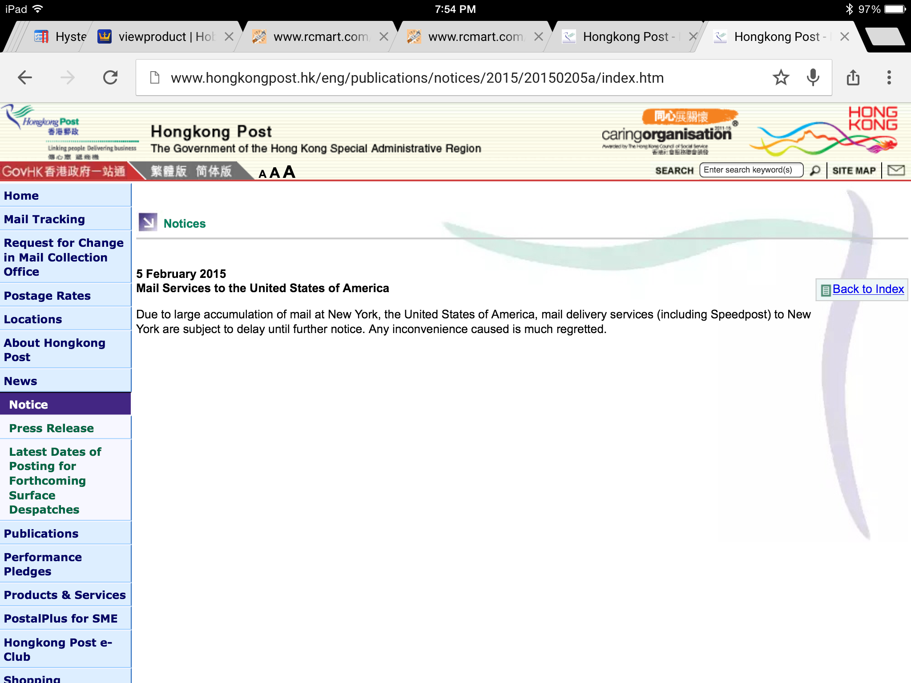Viewport: 911px width, 683px height.
Task: Open the Press Release submenu item
Action: coord(65,428)
